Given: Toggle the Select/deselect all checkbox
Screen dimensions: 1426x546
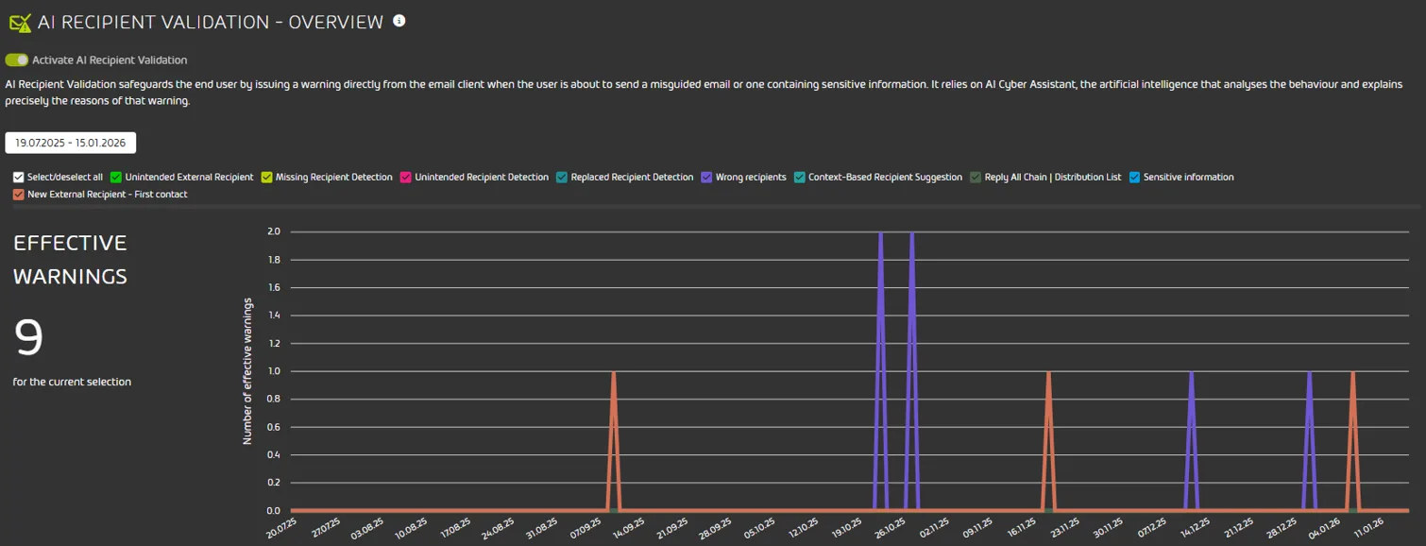Looking at the screenshot, I should (18, 178).
